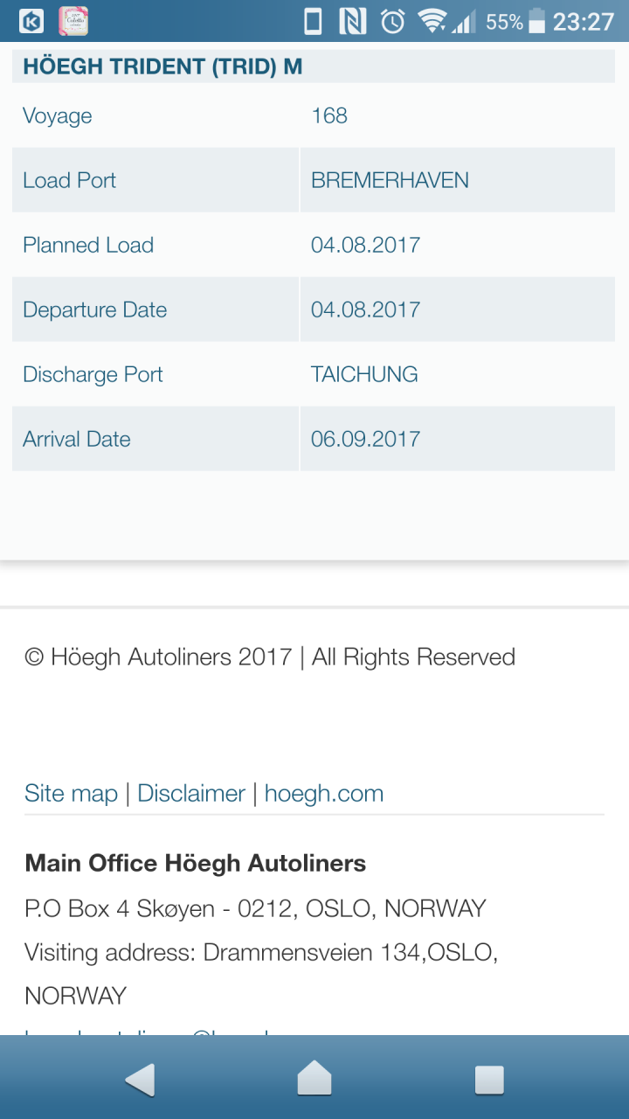This screenshot has height=1119, width=629.
Task: Tap the Höegh Autoliners copyright text
Action: pos(270,657)
